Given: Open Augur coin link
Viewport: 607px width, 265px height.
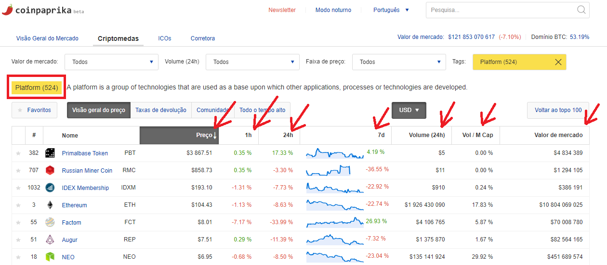Looking at the screenshot, I should click(x=70, y=240).
